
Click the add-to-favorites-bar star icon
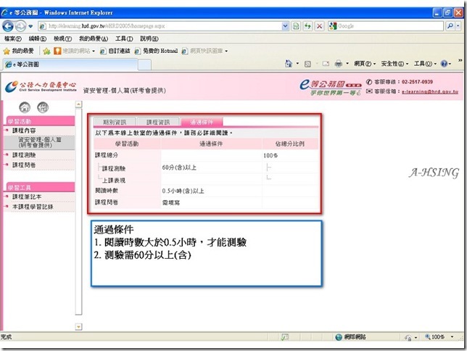46,51
